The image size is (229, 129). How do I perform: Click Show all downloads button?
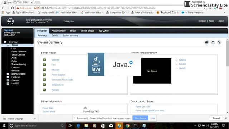216,118
